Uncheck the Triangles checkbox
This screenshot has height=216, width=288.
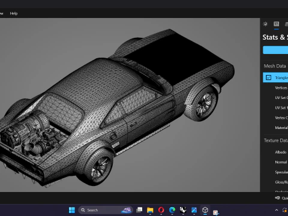click(x=268, y=77)
